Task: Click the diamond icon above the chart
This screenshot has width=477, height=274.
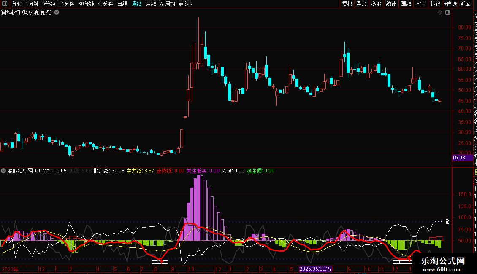Action: (440, 12)
